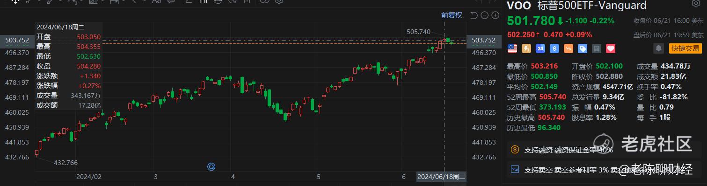Click the orange short-selling trend icon
Screen dimensions: 707x186
(569, 48)
